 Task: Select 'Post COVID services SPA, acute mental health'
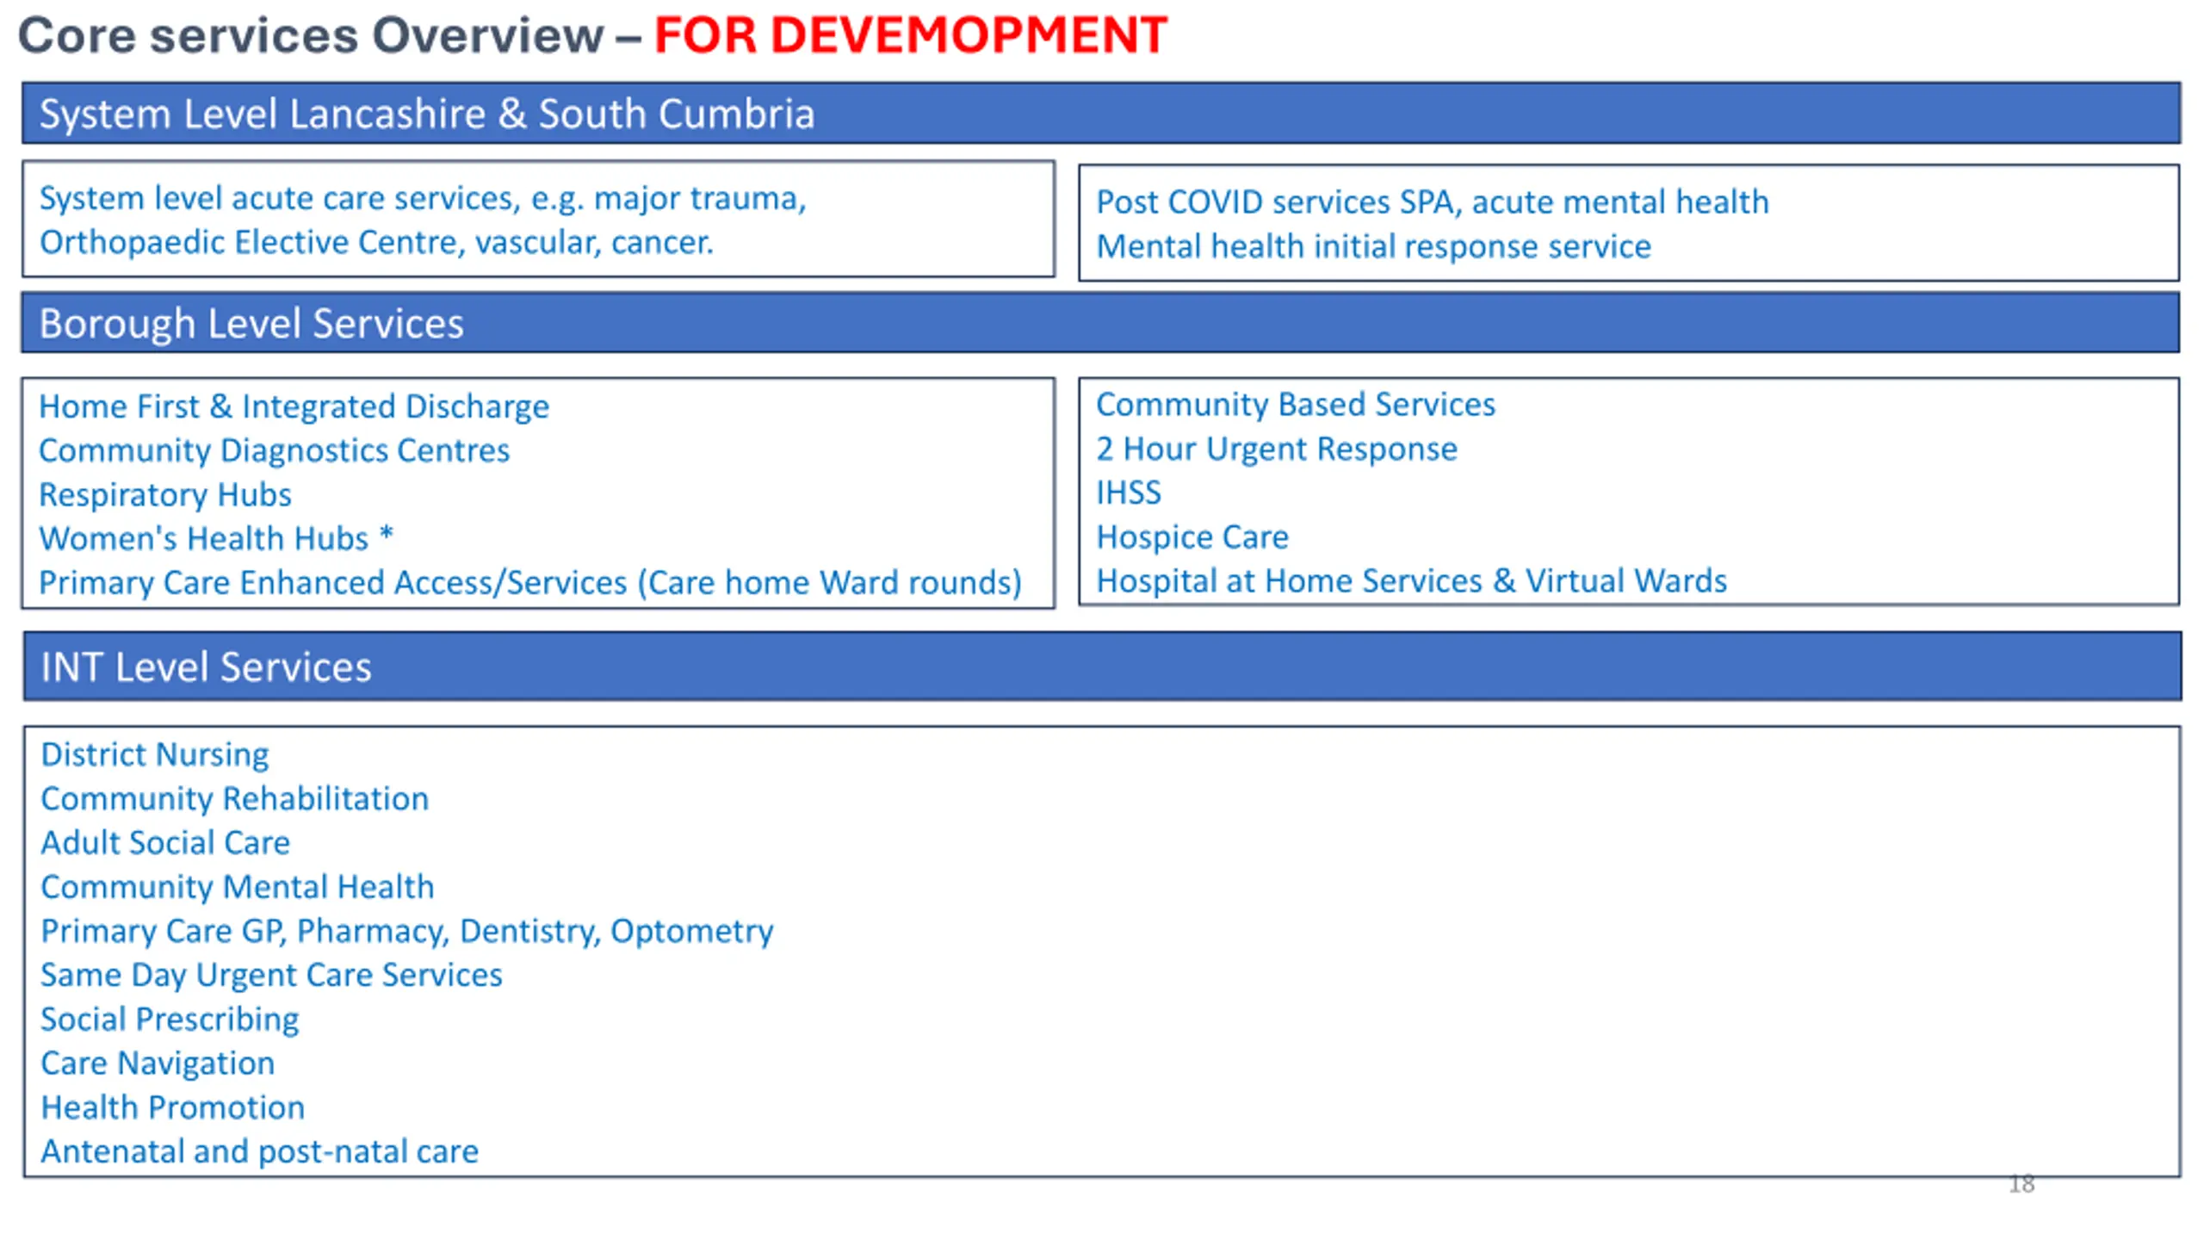1432,202
